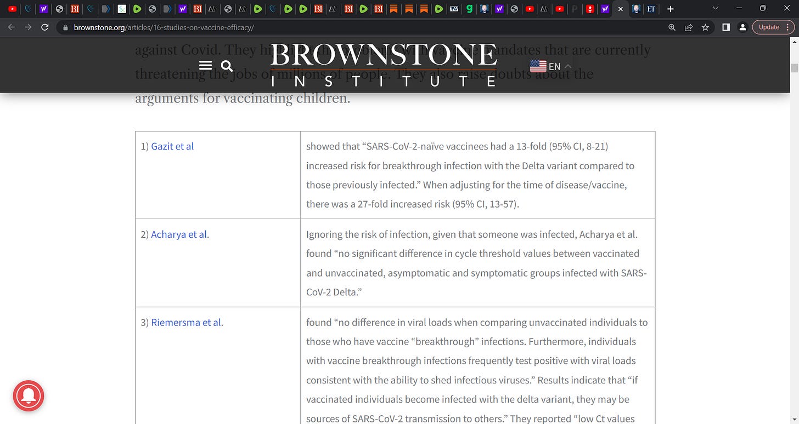Screen dimensions: 799x424
Task: Open the Gazit et al link
Action: coord(172,146)
